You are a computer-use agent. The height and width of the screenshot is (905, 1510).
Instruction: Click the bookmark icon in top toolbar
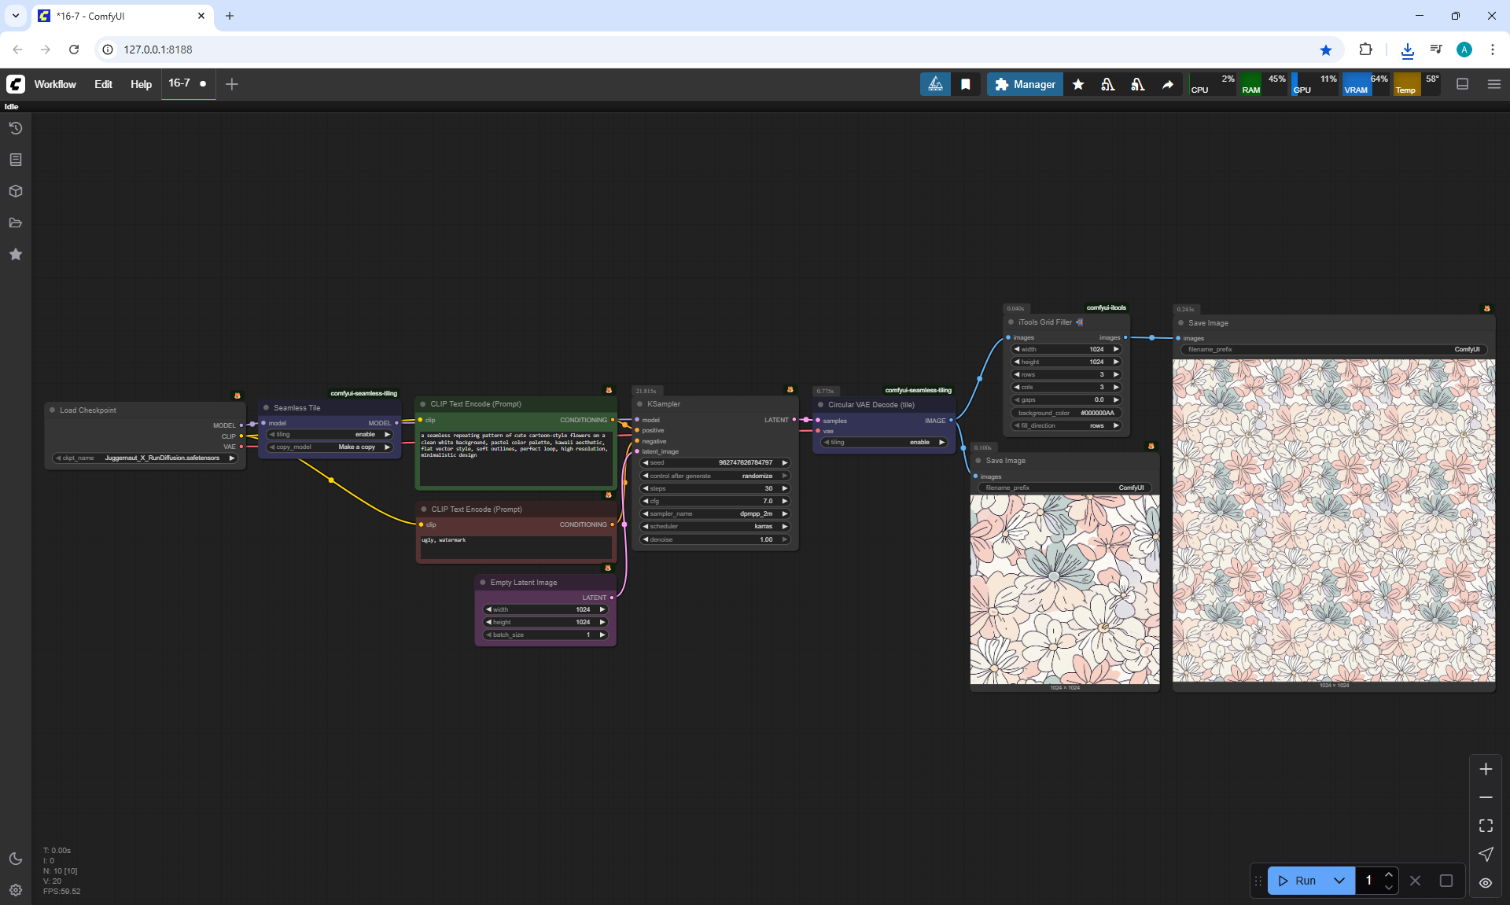point(965,84)
